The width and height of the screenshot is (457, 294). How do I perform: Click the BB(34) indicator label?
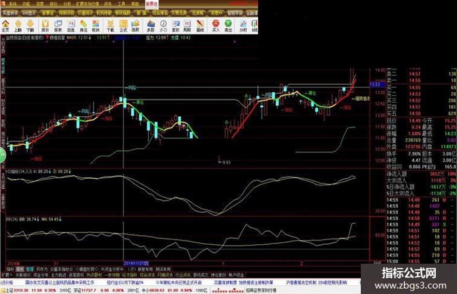(12, 219)
